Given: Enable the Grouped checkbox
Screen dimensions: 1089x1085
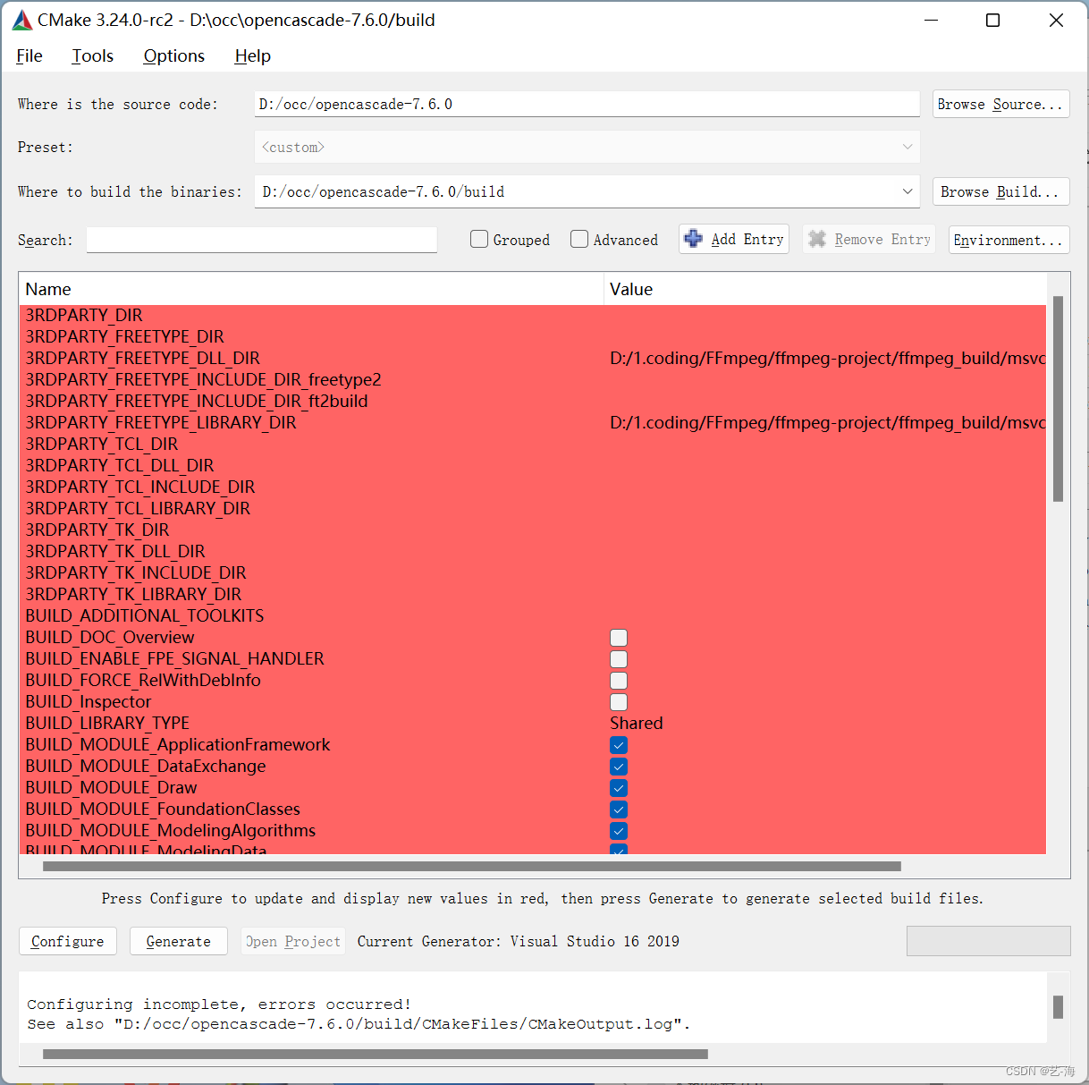Looking at the screenshot, I should [x=479, y=239].
